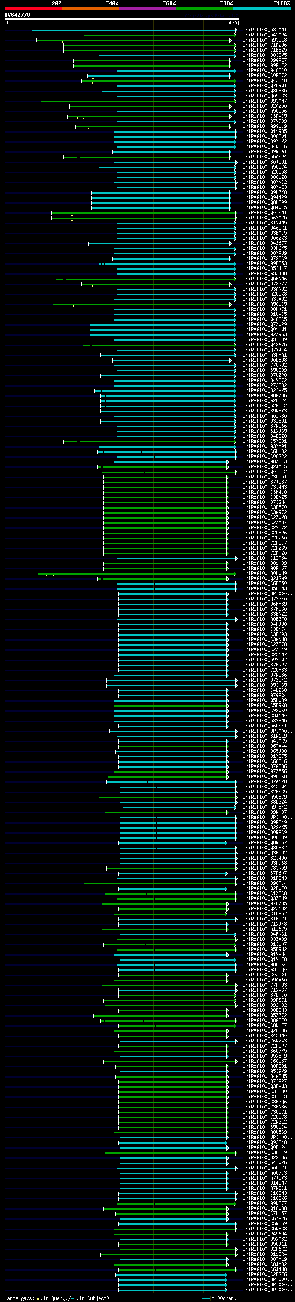Click the green alignment bar for UniRef100_B0M0U9
295x1302 pixels.
(136, 574)
